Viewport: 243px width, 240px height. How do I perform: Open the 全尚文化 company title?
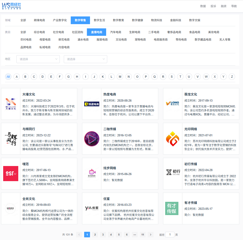(x=29, y=199)
